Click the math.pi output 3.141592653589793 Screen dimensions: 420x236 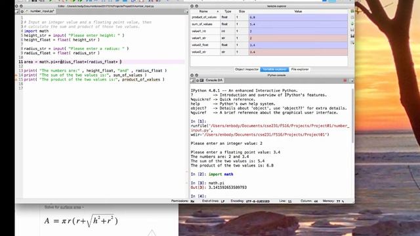(228, 187)
